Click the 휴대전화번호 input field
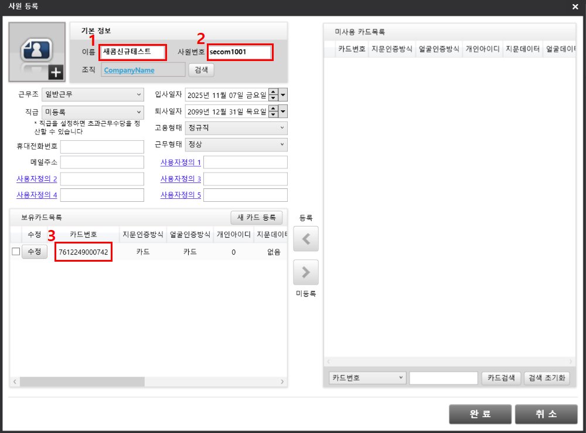The height and width of the screenshot is (433, 586). coord(102,147)
